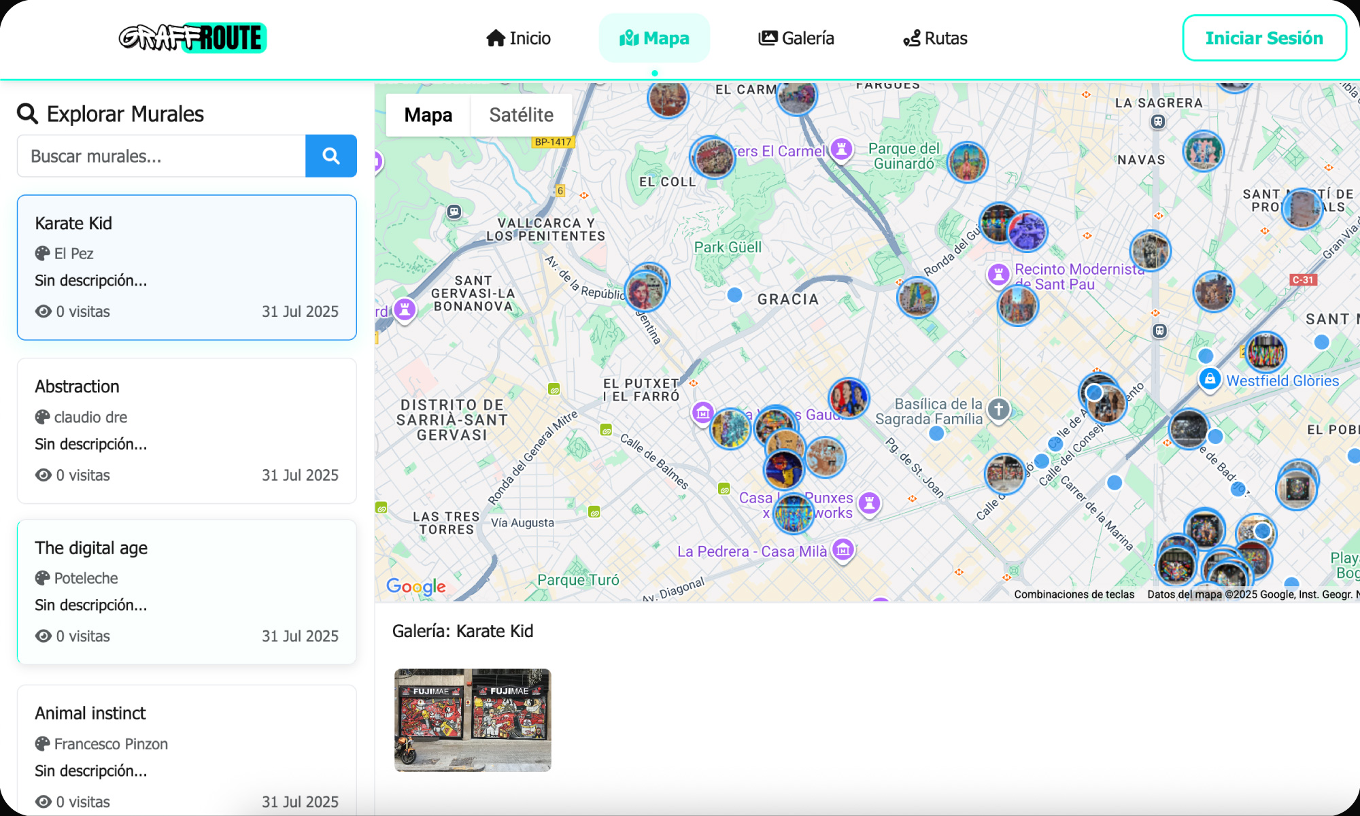Click the Westfield Glòries shopping pin
This screenshot has height=816, width=1360.
(1210, 379)
